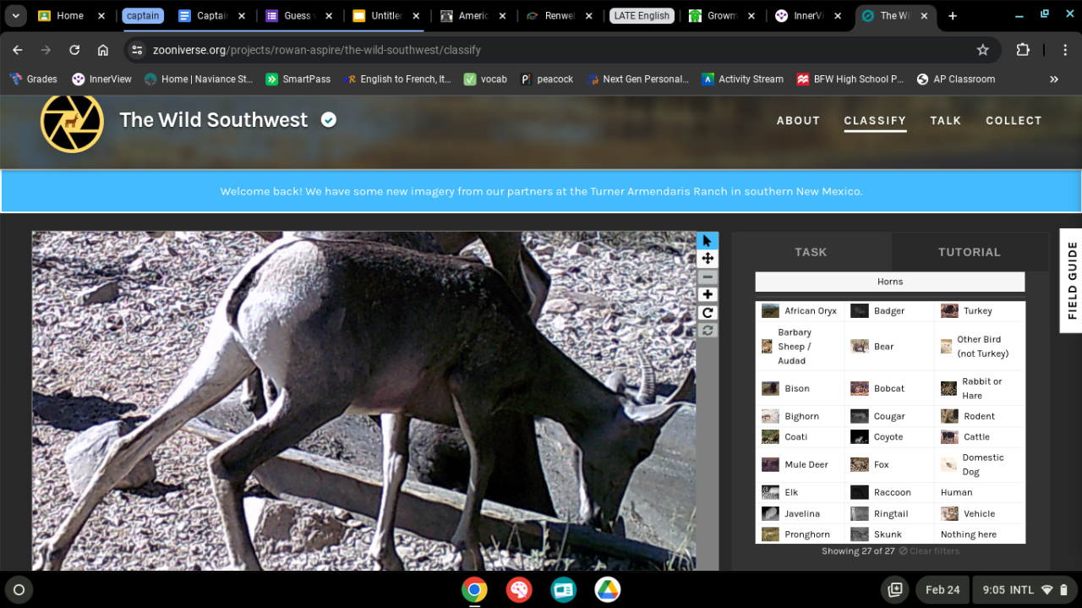The image size is (1082, 608).
Task: Zoom out of the subject image
Action: point(708,277)
